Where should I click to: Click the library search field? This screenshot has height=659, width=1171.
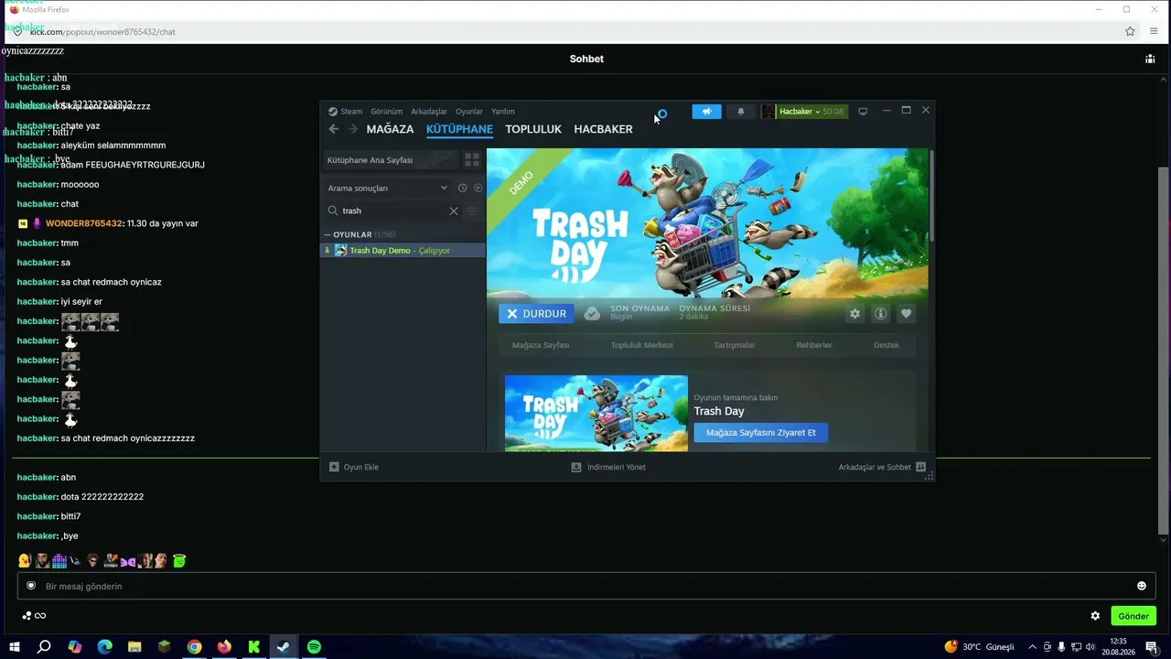(x=393, y=211)
